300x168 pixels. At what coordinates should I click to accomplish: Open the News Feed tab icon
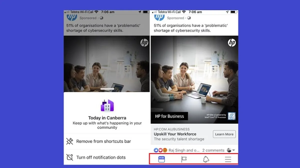pyautogui.click(x=161, y=159)
